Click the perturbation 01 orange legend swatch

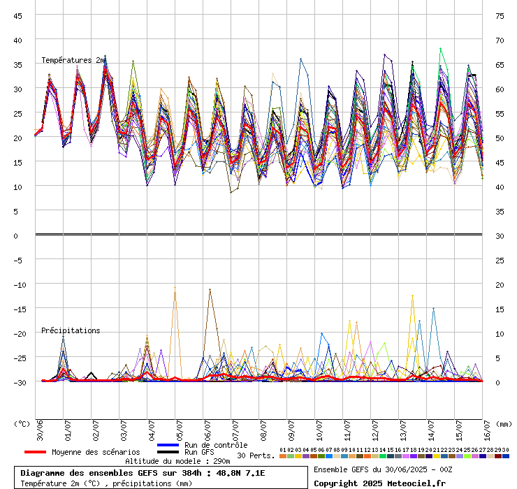tap(283, 456)
